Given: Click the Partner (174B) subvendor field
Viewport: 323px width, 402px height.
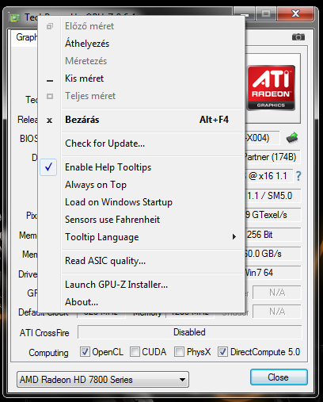Looking at the screenshot, I should [x=272, y=157].
